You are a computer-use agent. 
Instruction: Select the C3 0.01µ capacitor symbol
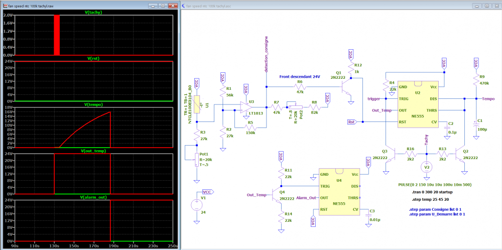click(x=368, y=215)
